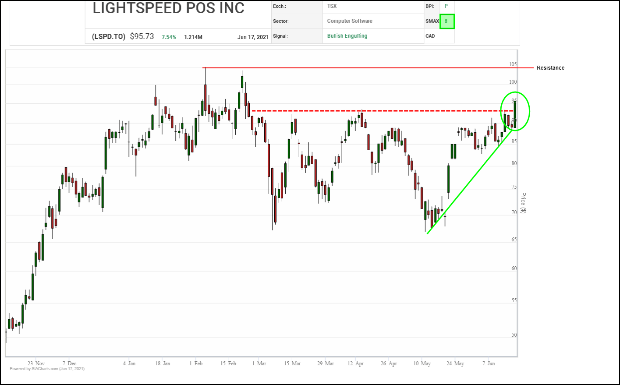The image size is (620, 385).
Task: Click the 15. Feb date label
Action: coord(228,364)
